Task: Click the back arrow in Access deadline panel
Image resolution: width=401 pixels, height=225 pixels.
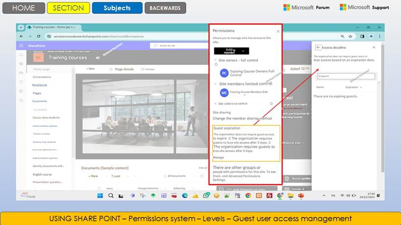Action: tap(317, 47)
